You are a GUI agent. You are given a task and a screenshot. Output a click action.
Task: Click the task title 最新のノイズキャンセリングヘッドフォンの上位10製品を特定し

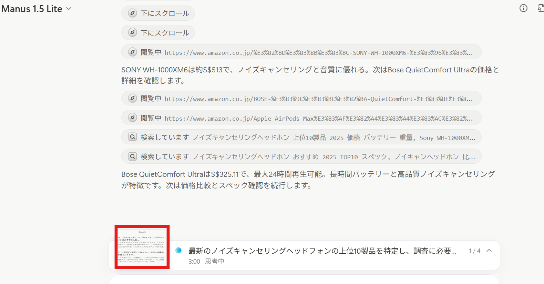tap(322, 251)
